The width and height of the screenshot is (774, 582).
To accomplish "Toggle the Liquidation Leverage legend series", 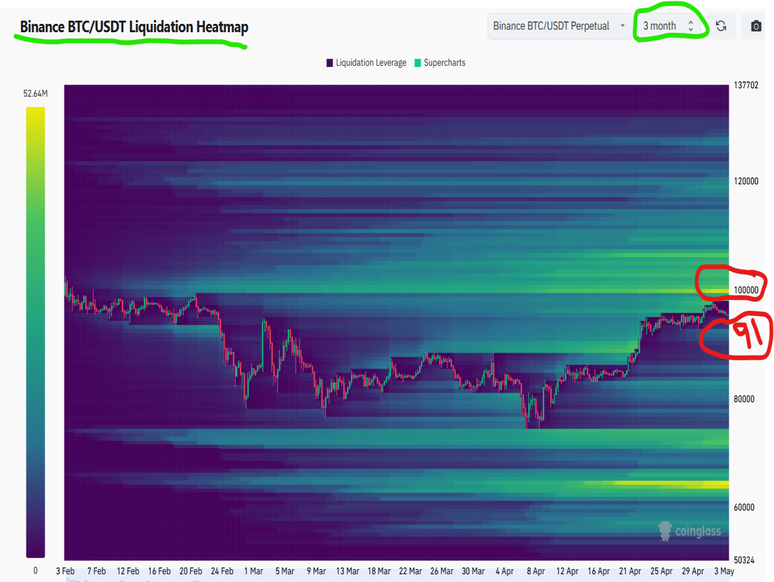I will (x=366, y=63).
